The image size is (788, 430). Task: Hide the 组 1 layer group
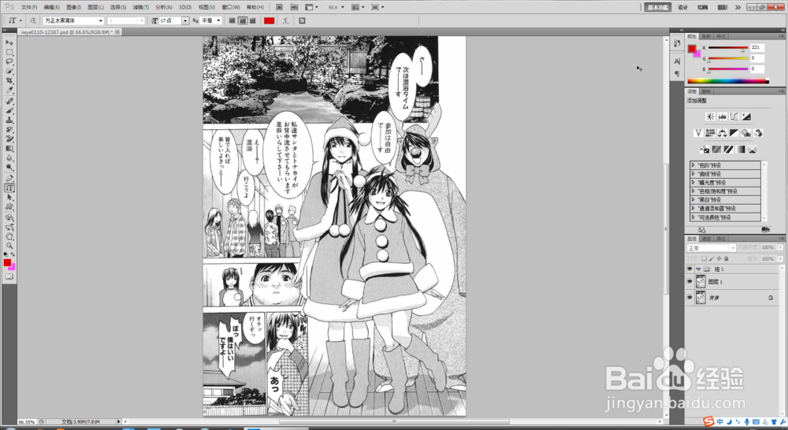coord(689,269)
